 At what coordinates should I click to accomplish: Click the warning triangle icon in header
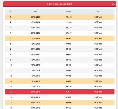click(113, 4)
